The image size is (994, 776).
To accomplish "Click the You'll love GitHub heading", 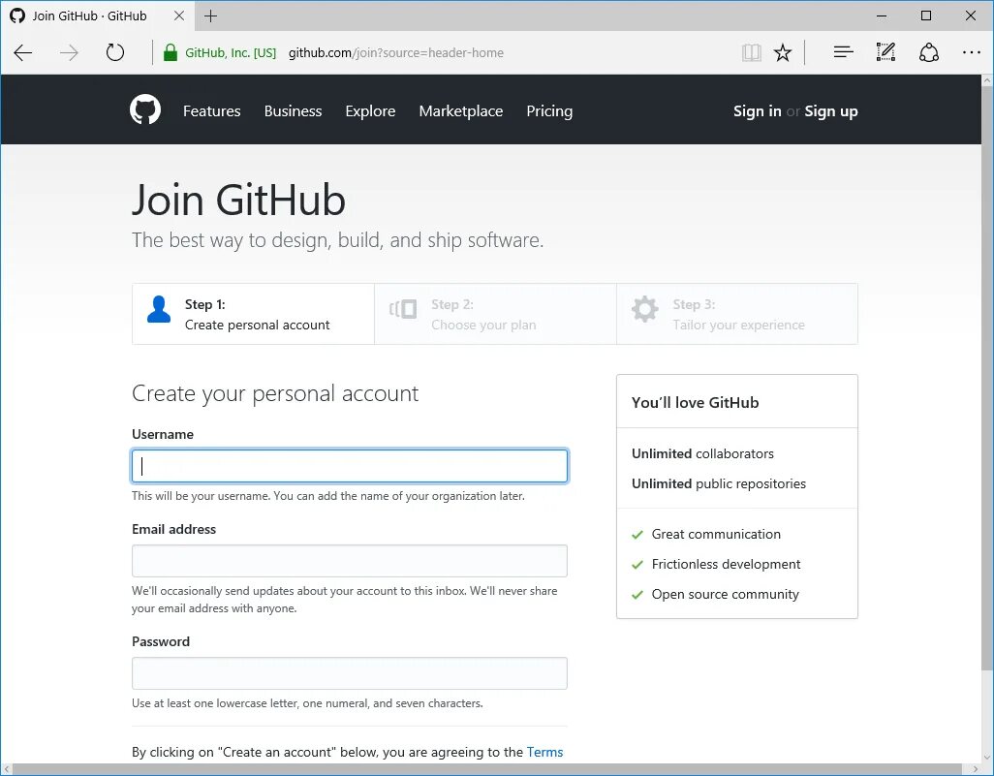I will click(x=695, y=403).
